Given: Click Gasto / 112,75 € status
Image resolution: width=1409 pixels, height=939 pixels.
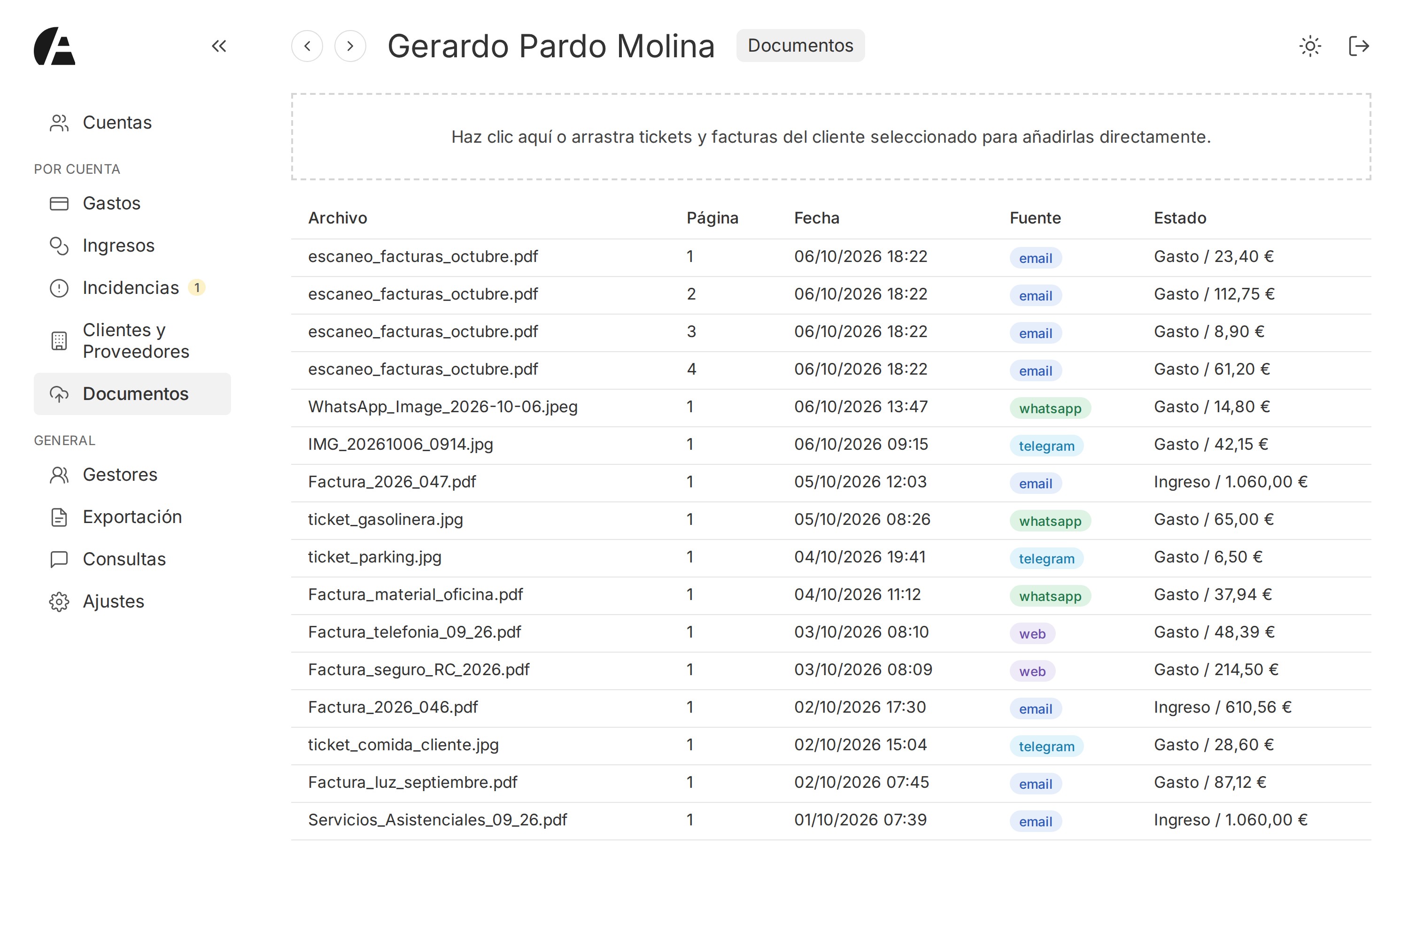Looking at the screenshot, I should [x=1214, y=294].
